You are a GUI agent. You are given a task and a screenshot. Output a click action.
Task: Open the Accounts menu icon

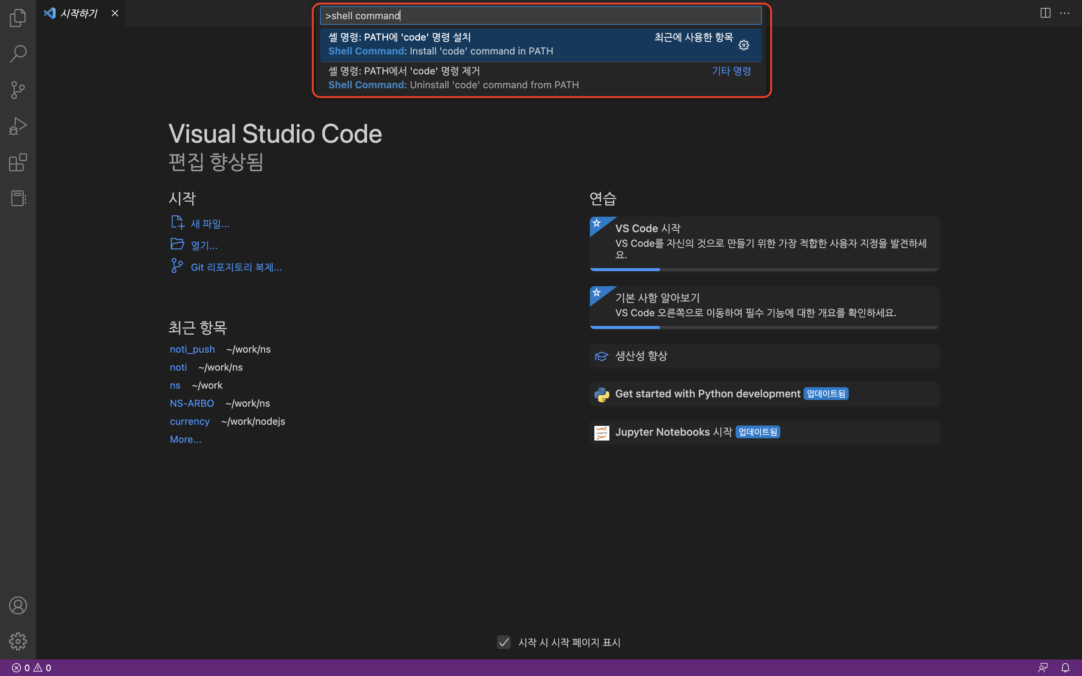click(18, 605)
